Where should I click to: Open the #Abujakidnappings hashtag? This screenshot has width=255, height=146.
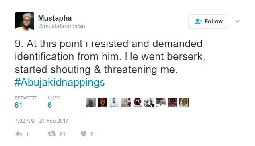60,82
